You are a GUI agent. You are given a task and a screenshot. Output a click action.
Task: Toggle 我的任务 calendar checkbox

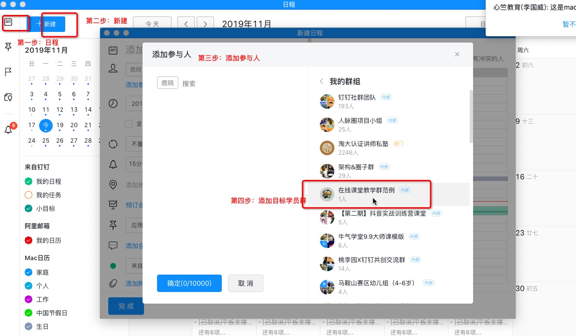pos(29,195)
